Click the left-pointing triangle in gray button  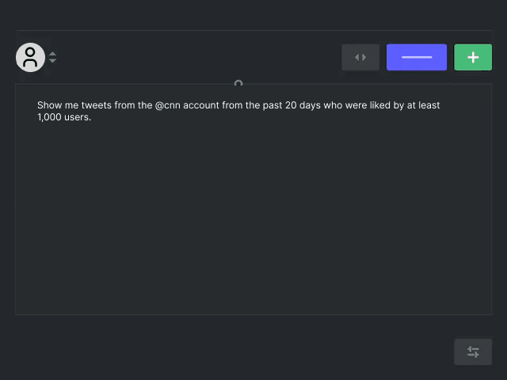[357, 57]
